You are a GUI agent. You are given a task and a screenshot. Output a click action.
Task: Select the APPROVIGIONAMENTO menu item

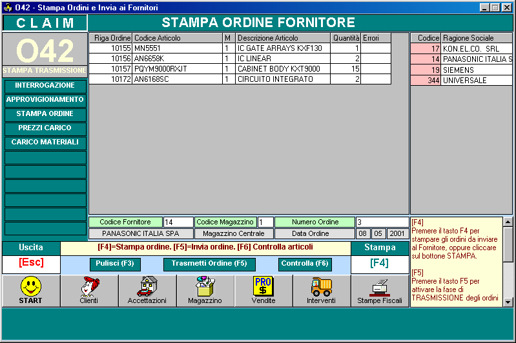[x=45, y=100]
